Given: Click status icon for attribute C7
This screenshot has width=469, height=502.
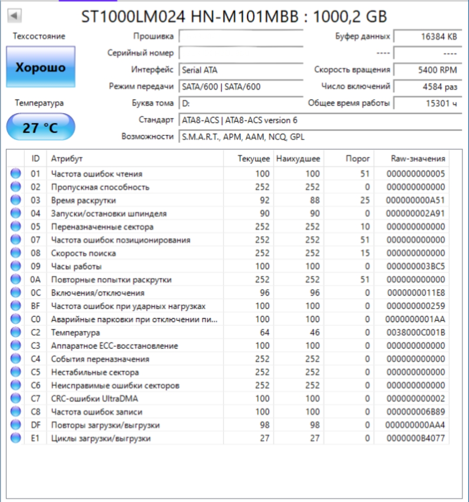Looking at the screenshot, I should [x=15, y=398].
